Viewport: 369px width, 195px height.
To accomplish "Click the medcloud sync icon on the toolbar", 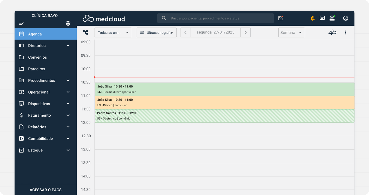I will point(332,32).
